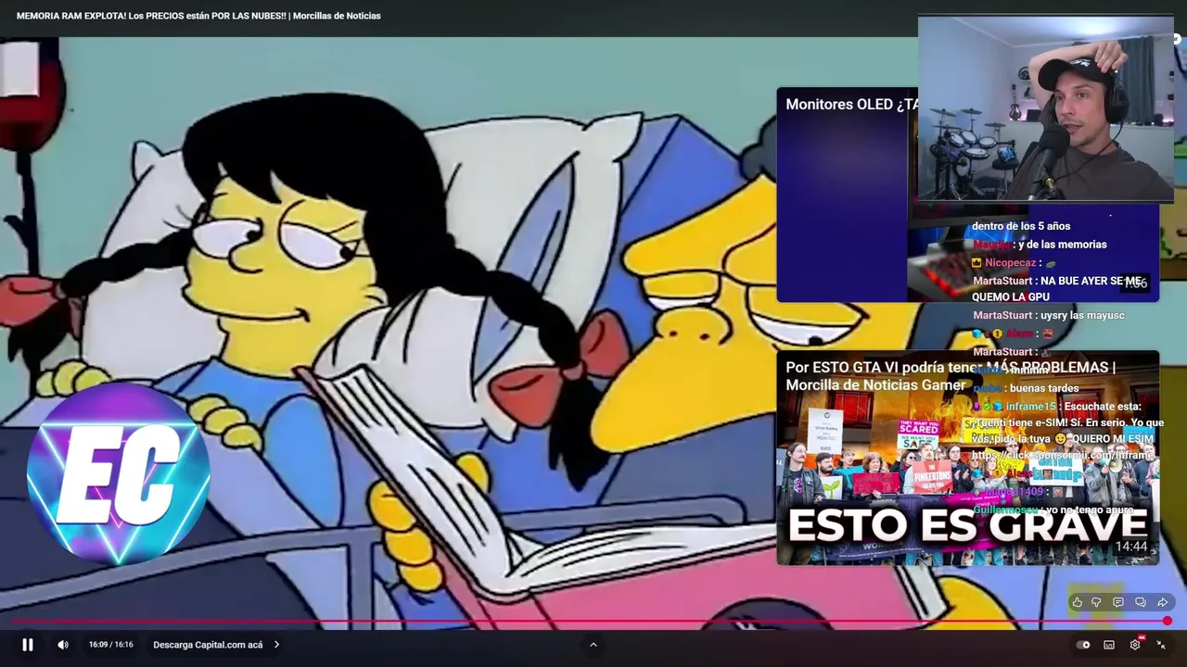Viewport: 1187px width, 667px height.
Task: Click the progress bar scrubber handle
Action: point(1167,622)
